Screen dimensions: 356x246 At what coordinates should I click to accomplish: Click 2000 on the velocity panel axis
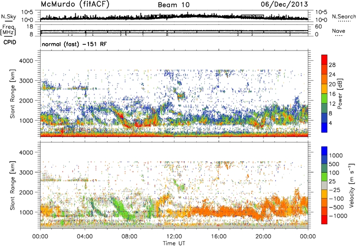pos(26,192)
